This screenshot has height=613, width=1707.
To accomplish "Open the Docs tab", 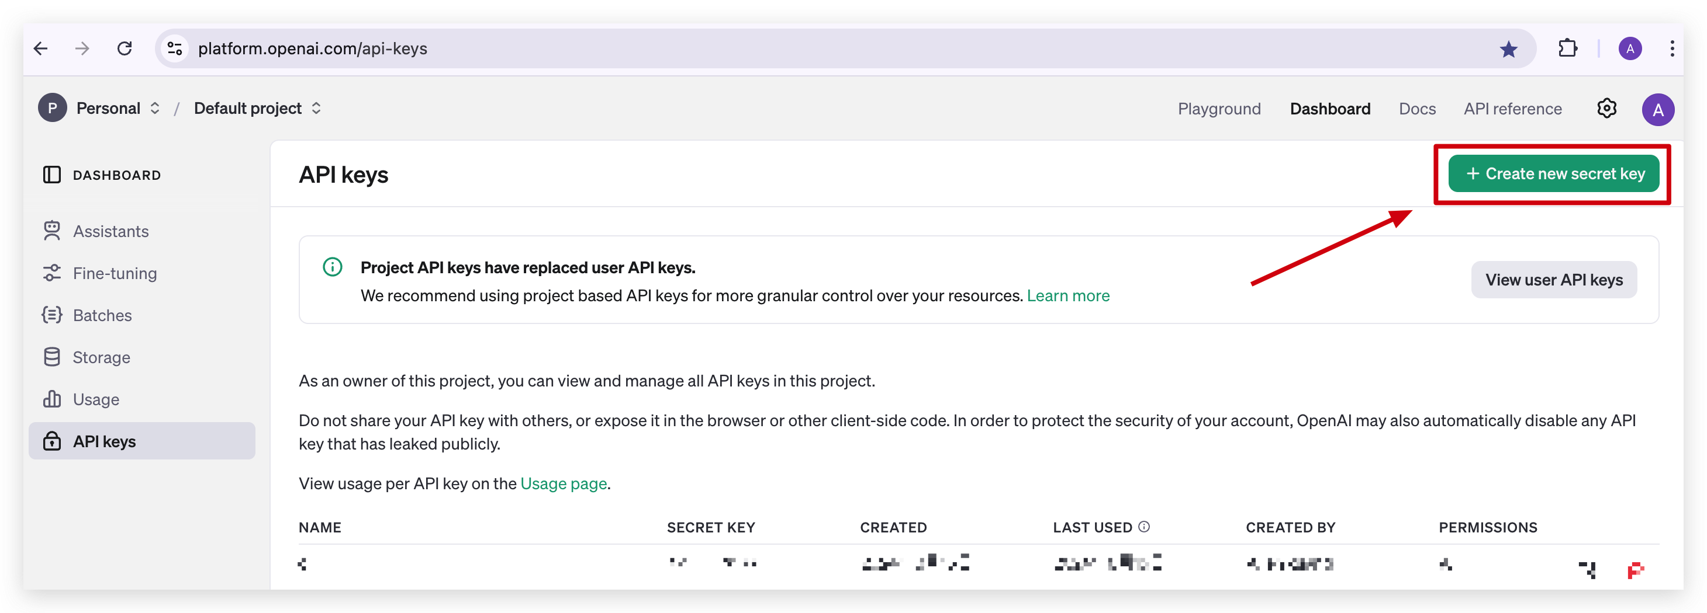I will coord(1417,109).
